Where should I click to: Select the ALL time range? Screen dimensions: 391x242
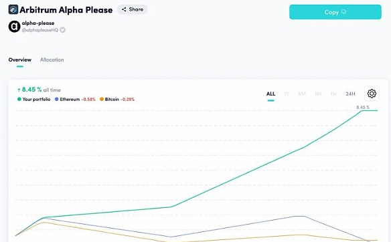(270, 94)
